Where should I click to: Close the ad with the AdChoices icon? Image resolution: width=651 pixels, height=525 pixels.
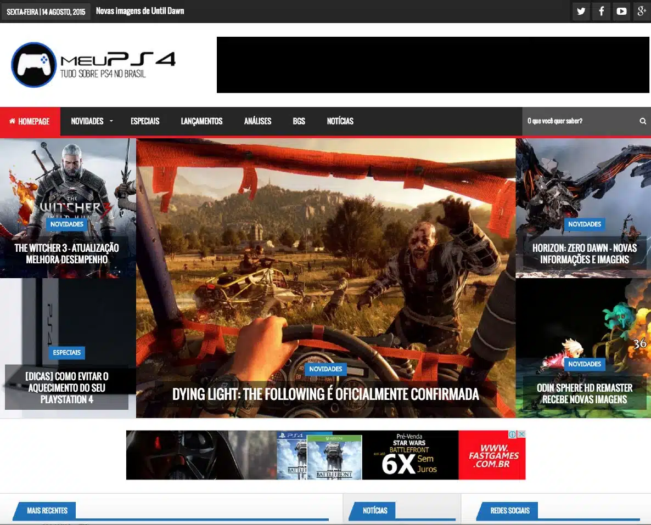(521, 434)
